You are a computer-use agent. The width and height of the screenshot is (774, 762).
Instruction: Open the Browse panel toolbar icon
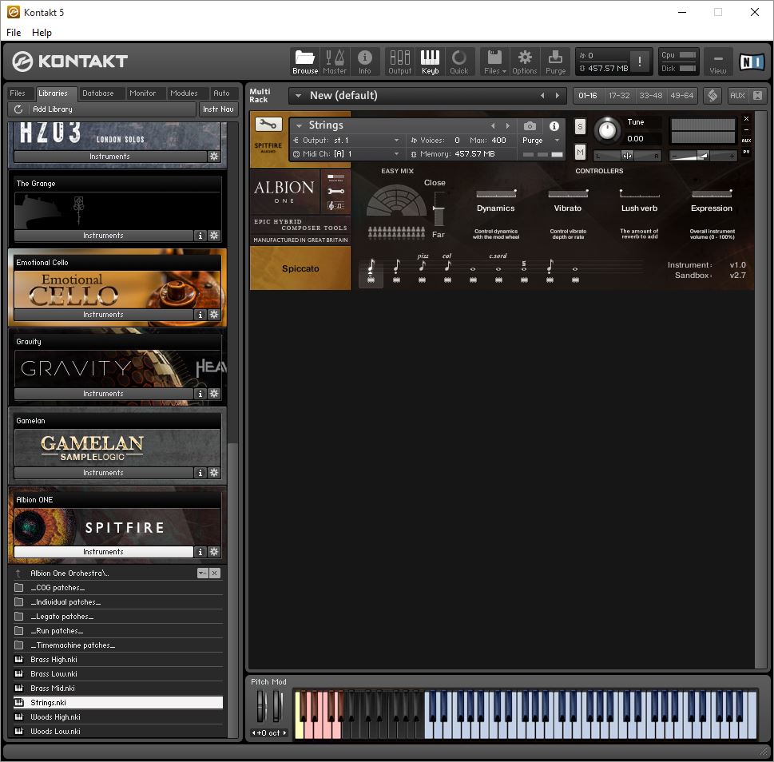coord(304,62)
